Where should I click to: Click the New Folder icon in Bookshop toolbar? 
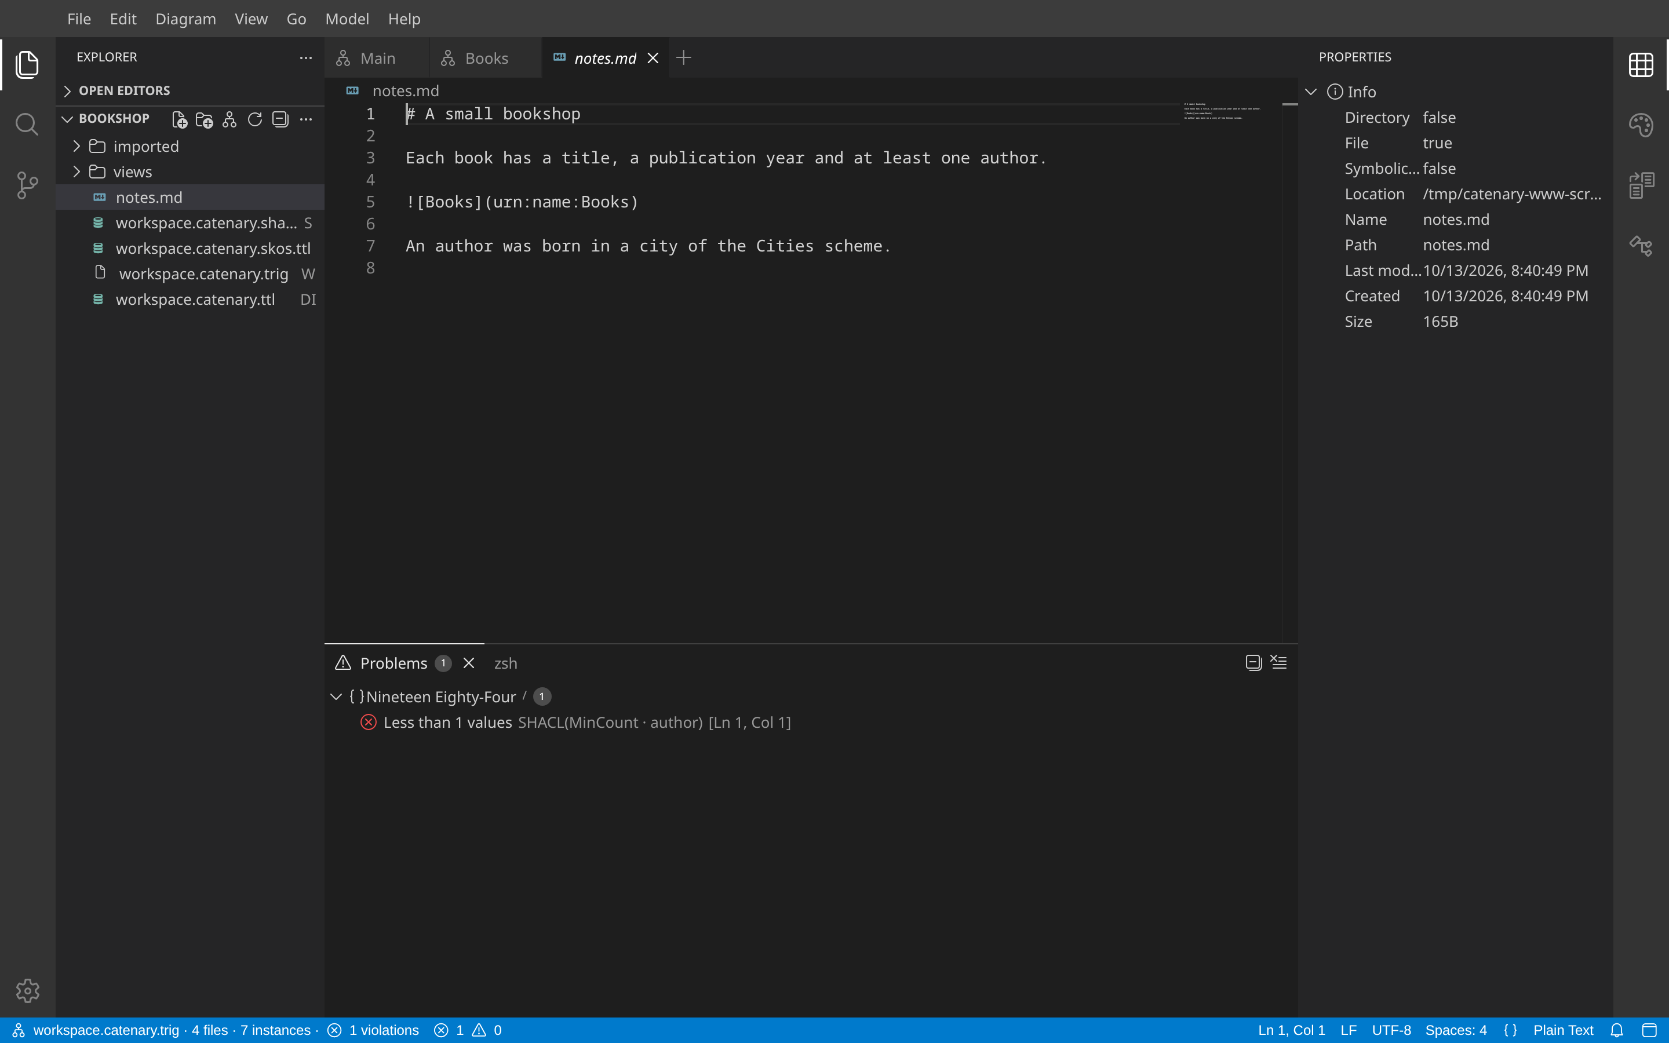pos(204,119)
